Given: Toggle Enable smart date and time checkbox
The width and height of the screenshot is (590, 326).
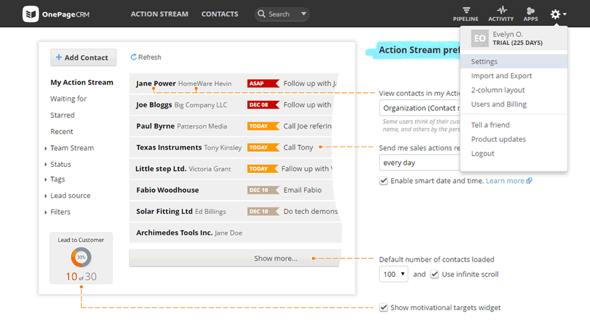Looking at the screenshot, I should click(x=384, y=181).
